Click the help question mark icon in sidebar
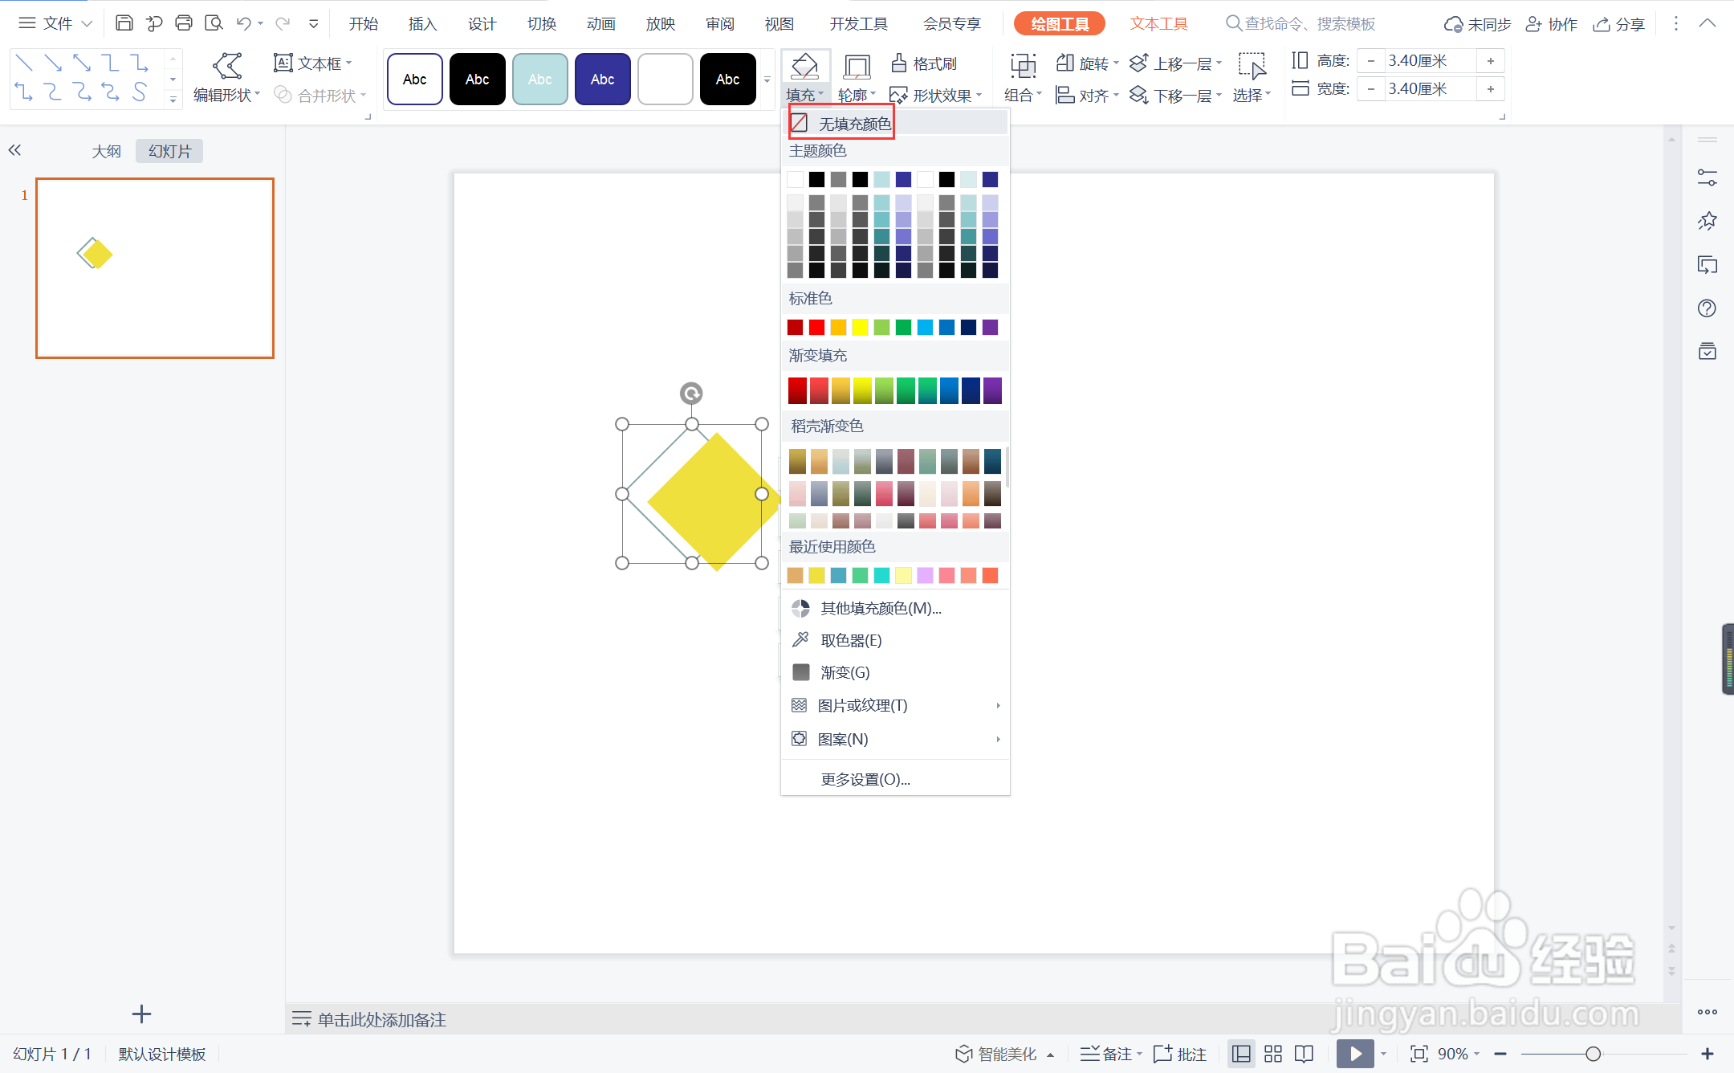Screen dimensions: 1734x1073 [1707, 308]
